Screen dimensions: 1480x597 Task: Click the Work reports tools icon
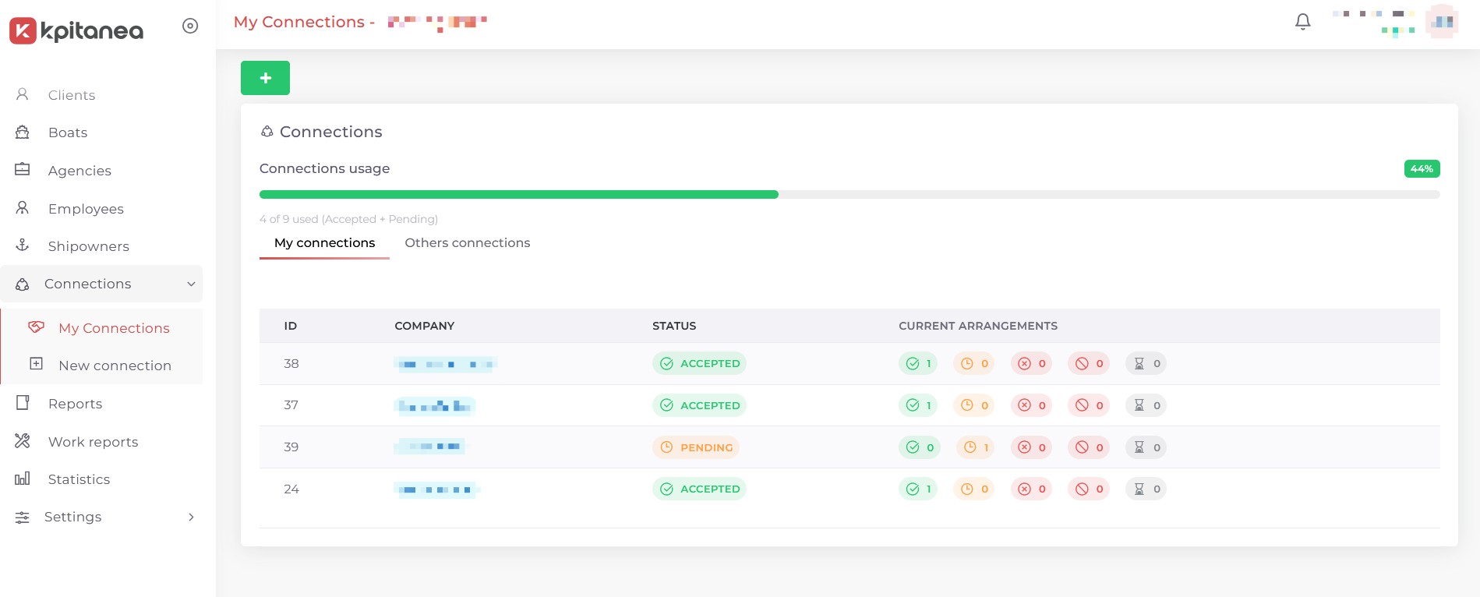(23, 441)
